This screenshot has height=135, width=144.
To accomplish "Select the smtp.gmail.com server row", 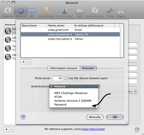I will [70, 30].
